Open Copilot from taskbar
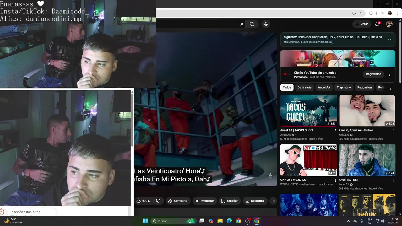 coord(211,221)
